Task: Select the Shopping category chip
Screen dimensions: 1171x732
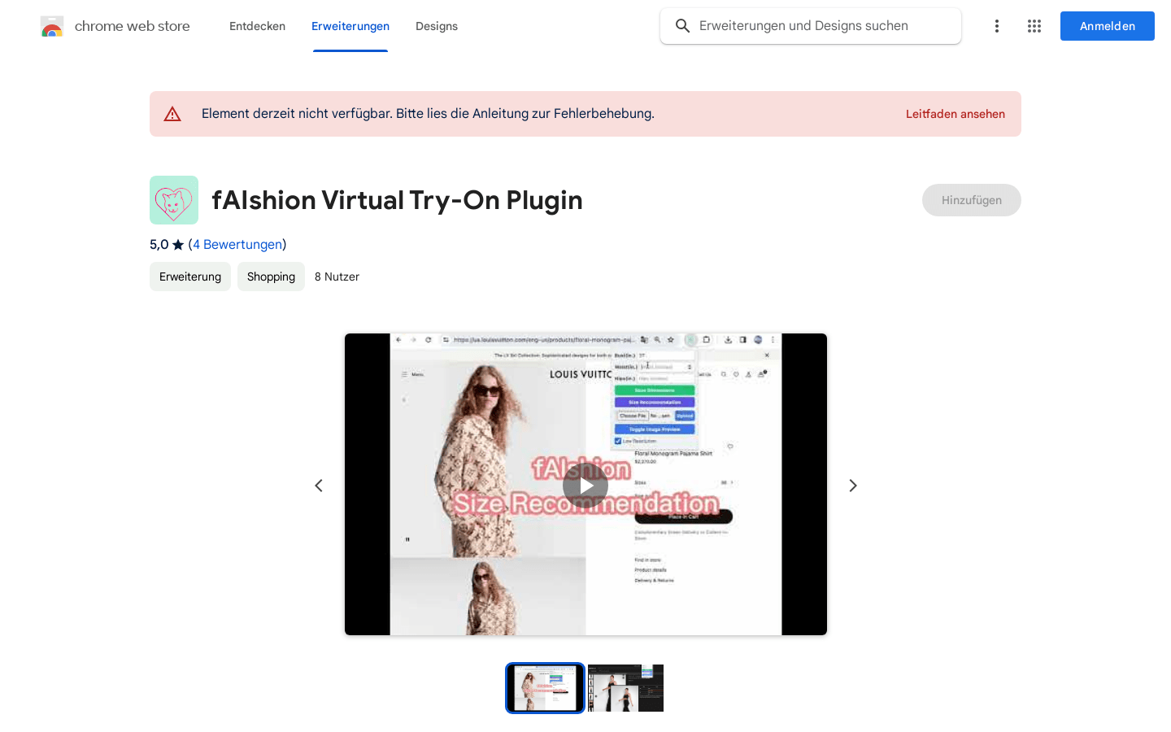Action: click(271, 277)
